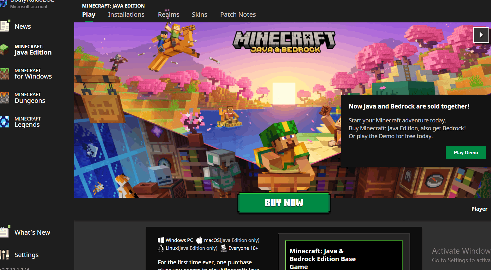Click 'Linux(Java Edition only)' label

(x=192, y=248)
